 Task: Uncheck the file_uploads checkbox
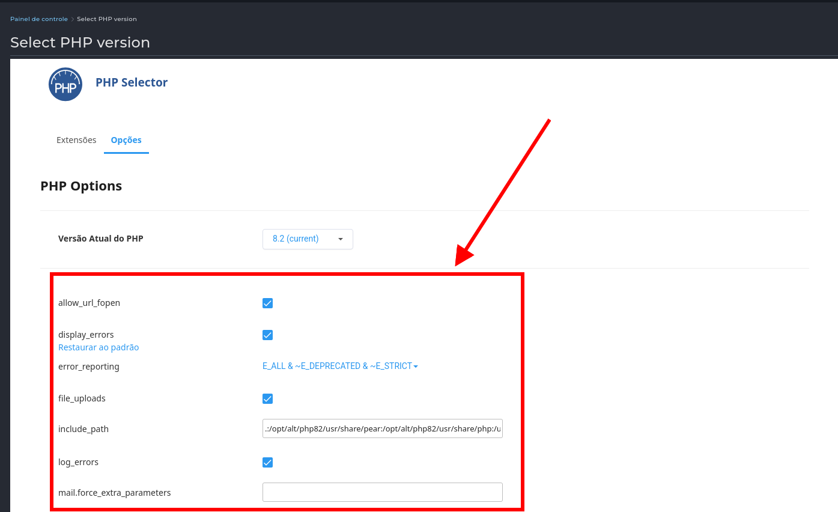click(x=268, y=399)
